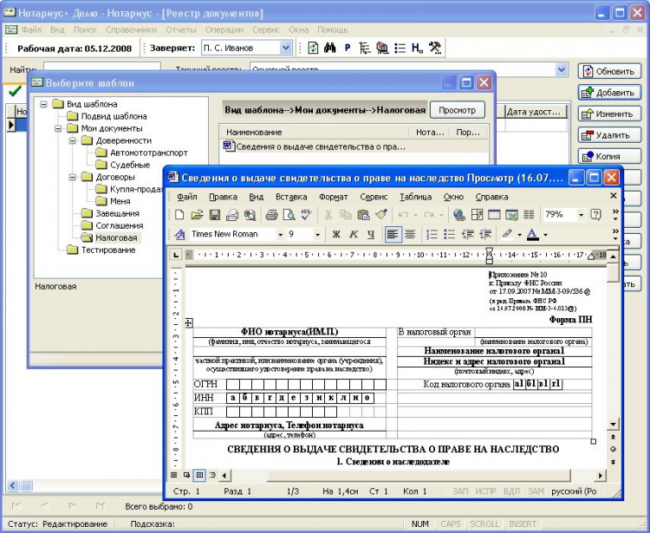Toggle underline Ч formatting
This screenshot has width=650, height=533.
tap(371, 235)
